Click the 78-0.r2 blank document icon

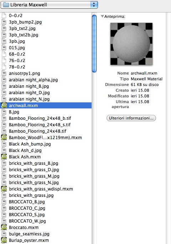pos(4,67)
